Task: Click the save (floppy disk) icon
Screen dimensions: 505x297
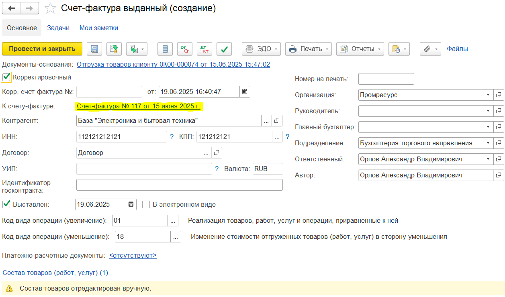Action: pyautogui.click(x=95, y=49)
